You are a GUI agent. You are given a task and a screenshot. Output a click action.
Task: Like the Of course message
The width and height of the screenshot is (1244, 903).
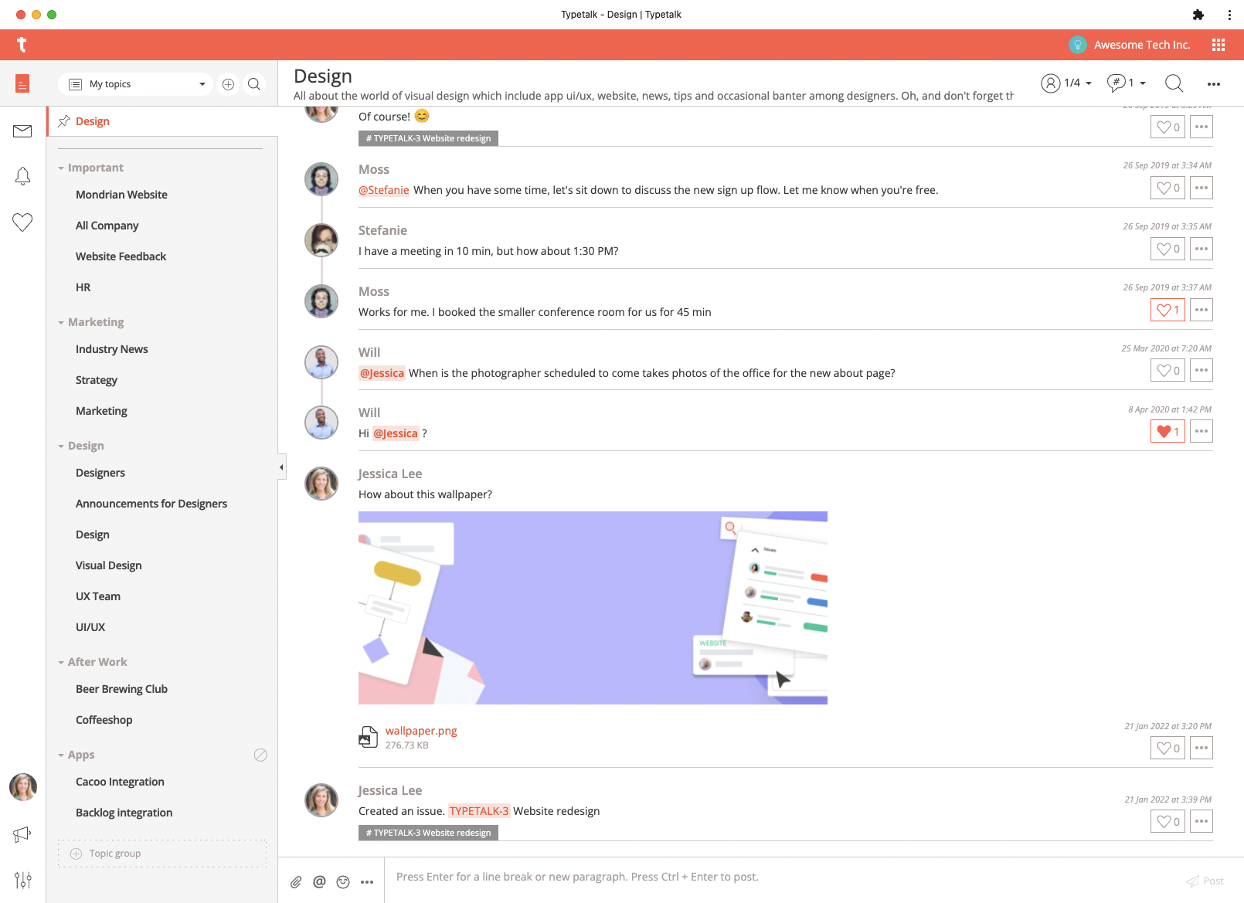(x=1168, y=127)
